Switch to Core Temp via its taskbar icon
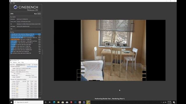This screenshot has width=186, height=104. tap(88, 102)
